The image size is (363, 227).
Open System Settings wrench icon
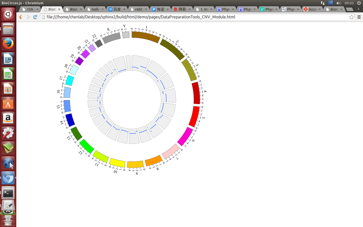pyautogui.click(x=8, y=133)
